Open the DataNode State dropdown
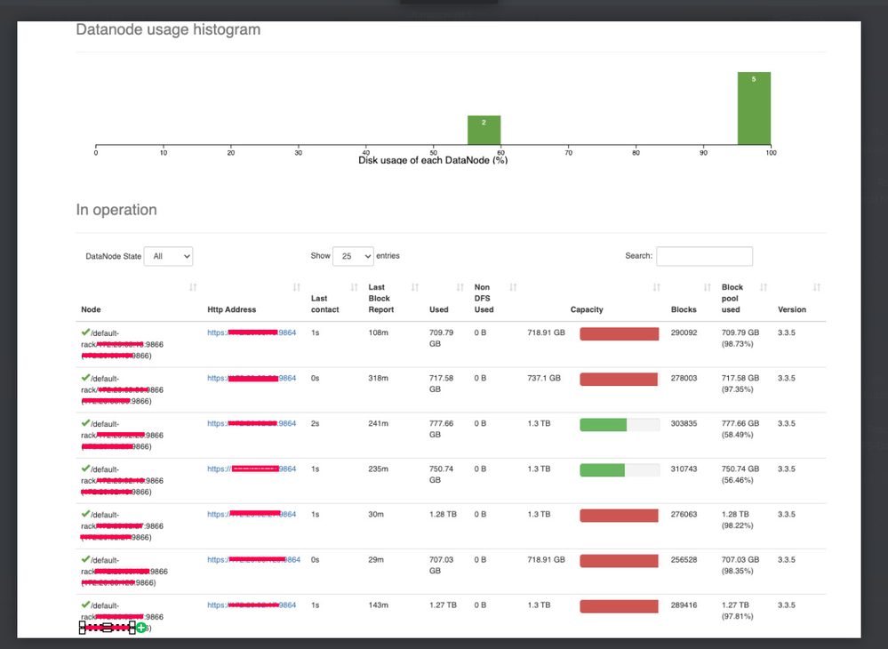The image size is (888, 649). (x=168, y=257)
